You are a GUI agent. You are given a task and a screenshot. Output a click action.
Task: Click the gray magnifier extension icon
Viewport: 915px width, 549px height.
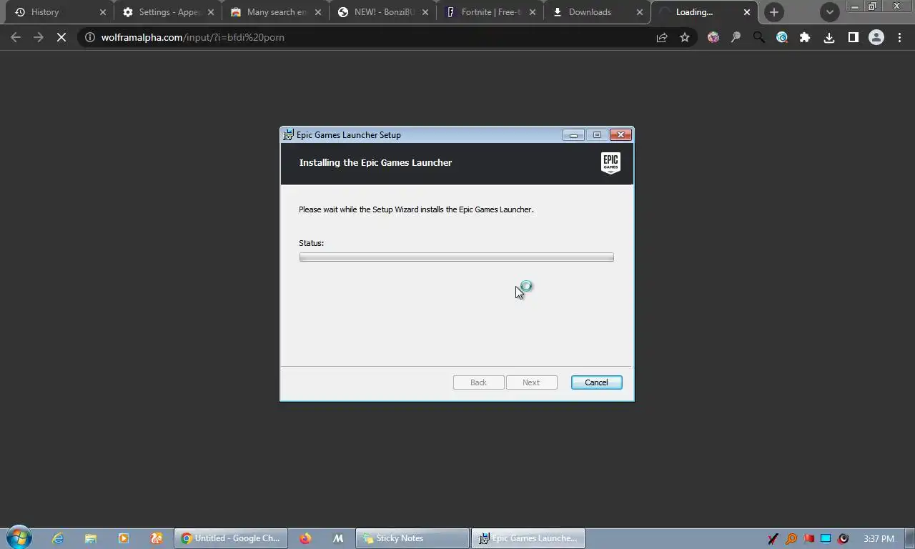point(736,37)
